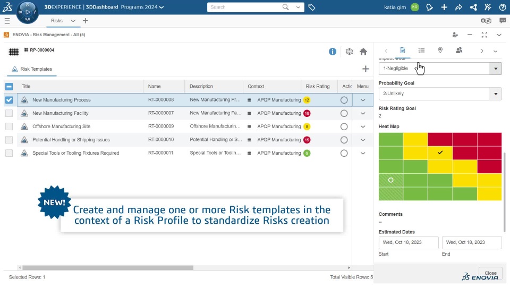The height and width of the screenshot is (287, 510).
Task: Open the Impact Goal dropdown
Action: click(496, 69)
